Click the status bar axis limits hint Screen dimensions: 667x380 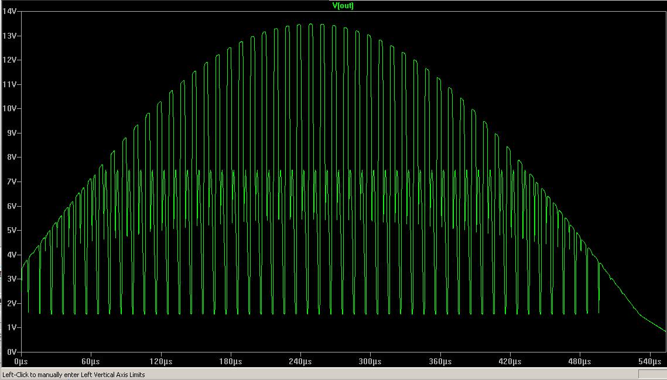(x=74, y=375)
